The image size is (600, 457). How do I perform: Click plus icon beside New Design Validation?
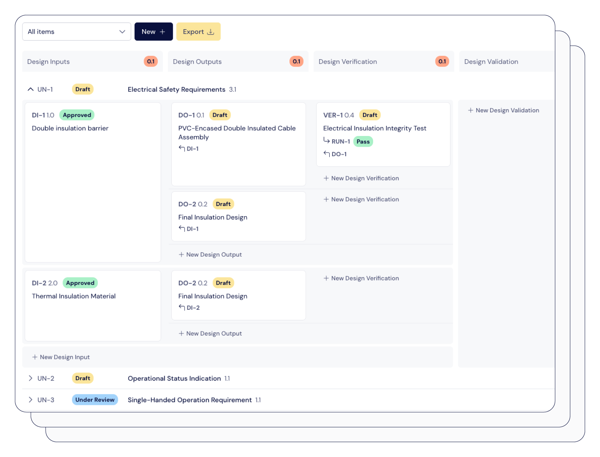[471, 110]
